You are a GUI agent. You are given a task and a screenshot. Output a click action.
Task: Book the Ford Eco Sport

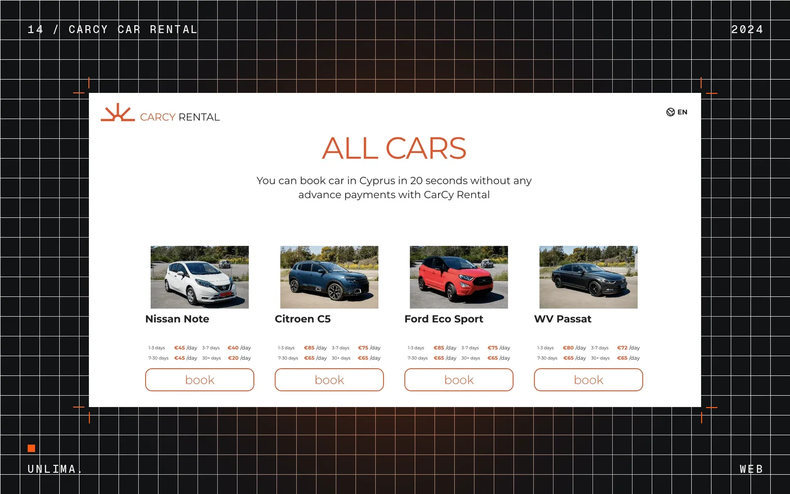459,380
